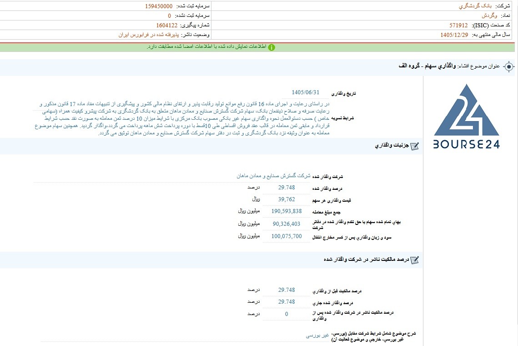This screenshot has height=346, width=518.
Task: Click heading واگذاری سهام - گروه الف
Action: tap(427, 66)
